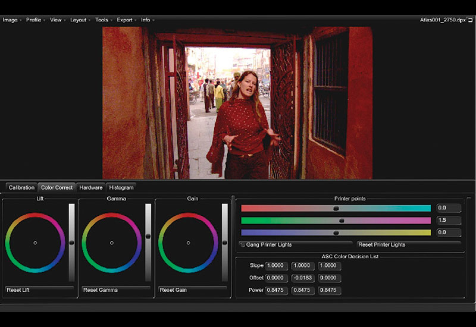This screenshot has width=476, height=327.
Task: Click the window icon beside Atlas001_2750.dpx
Action: (470, 20)
